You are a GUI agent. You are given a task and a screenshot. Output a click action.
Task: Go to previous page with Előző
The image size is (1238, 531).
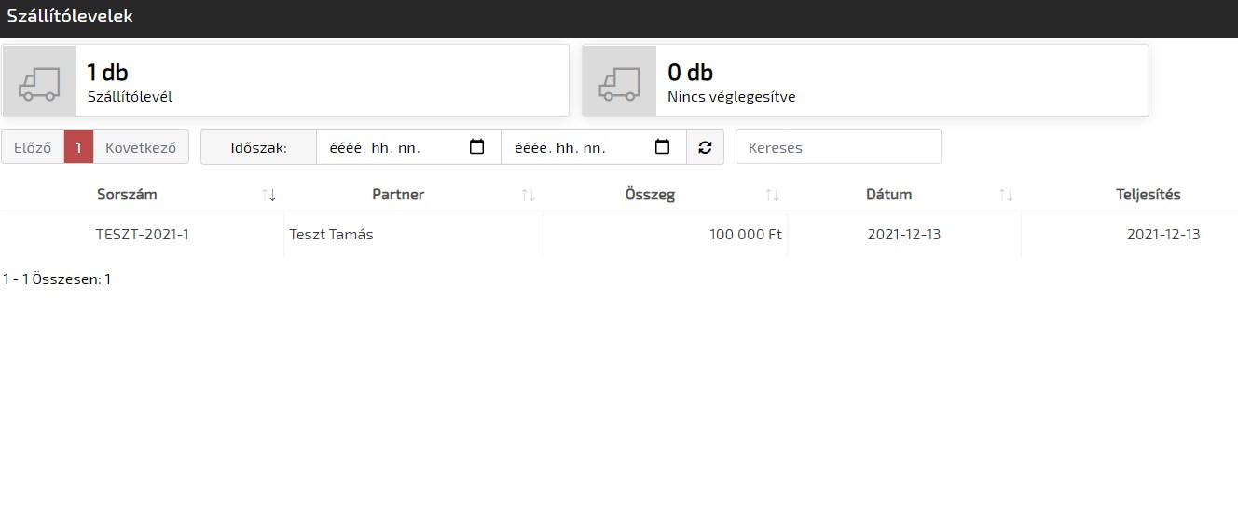click(33, 147)
